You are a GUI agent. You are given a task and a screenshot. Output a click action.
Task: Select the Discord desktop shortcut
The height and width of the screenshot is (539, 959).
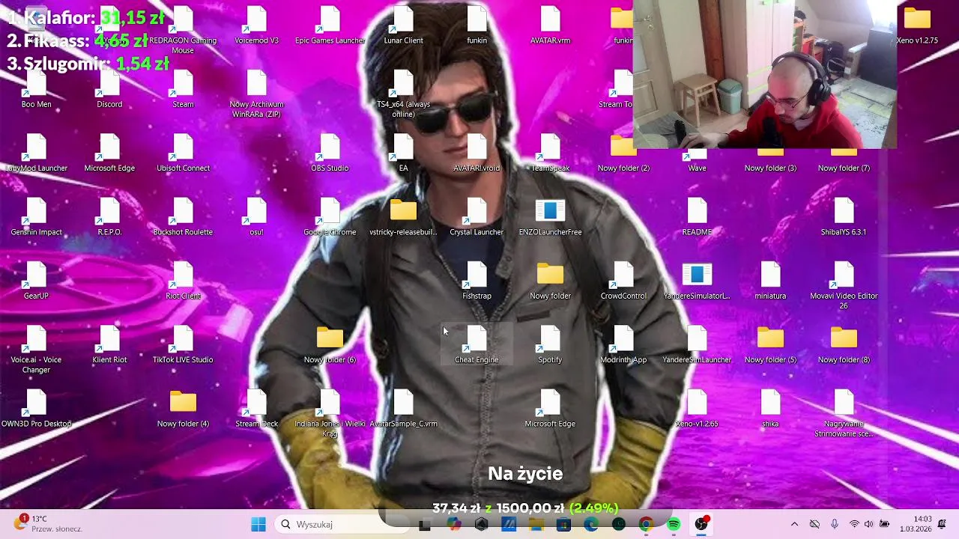coord(109,91)
